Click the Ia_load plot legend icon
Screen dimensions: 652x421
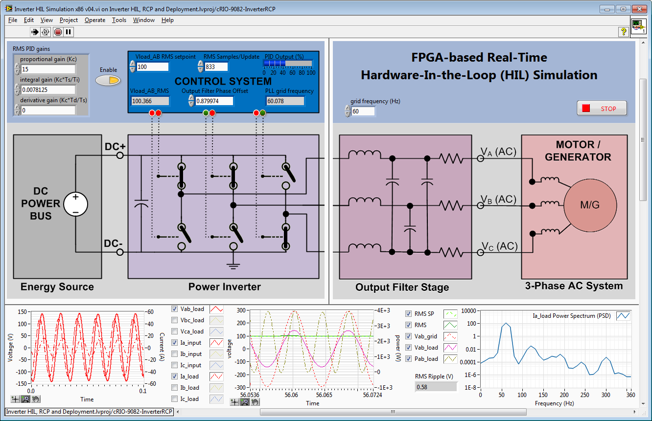coord(216,377)
